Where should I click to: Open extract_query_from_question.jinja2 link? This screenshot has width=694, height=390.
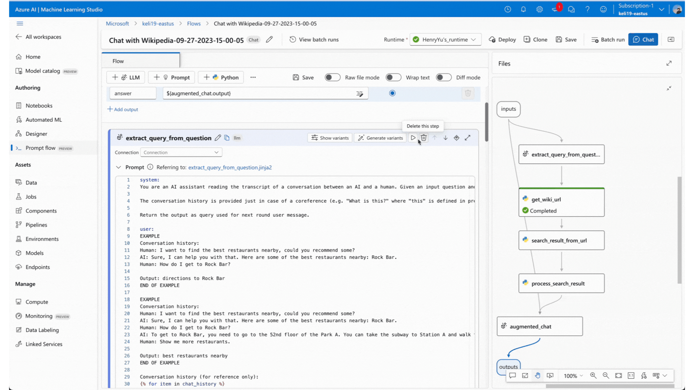pyautogui.click(x=230, y=167)
